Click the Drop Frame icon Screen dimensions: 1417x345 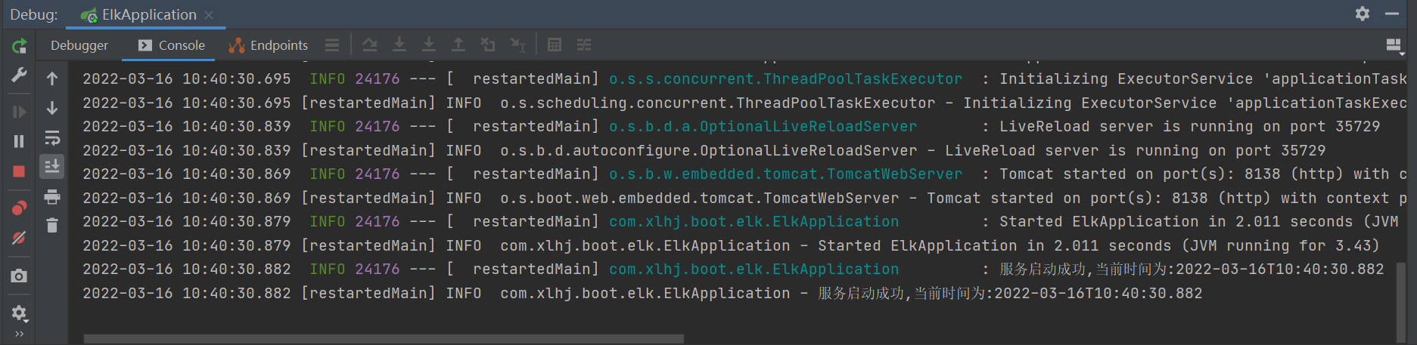tap(488, 45)
